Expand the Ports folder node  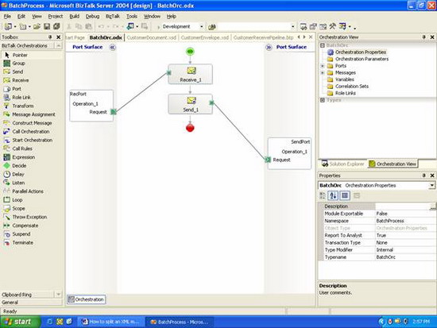coord(323,66)
